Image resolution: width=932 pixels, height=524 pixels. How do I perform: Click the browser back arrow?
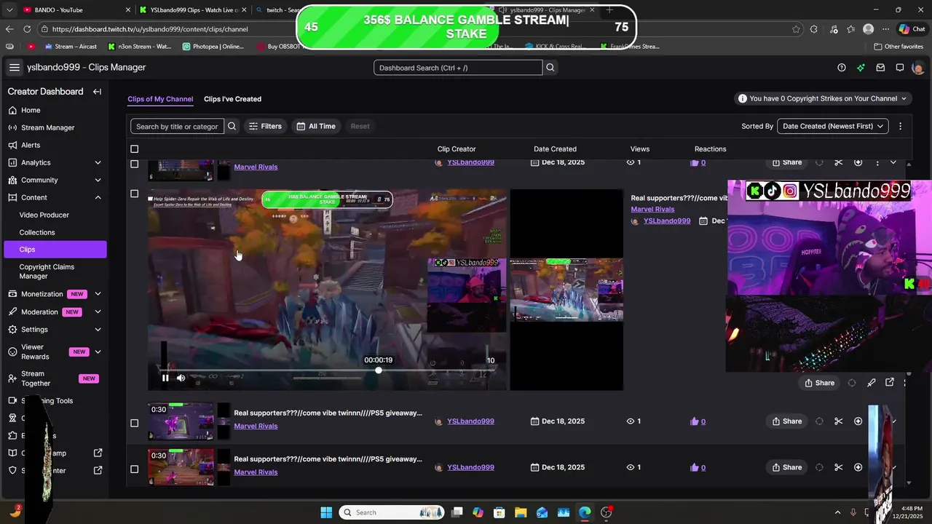(9, 29)
